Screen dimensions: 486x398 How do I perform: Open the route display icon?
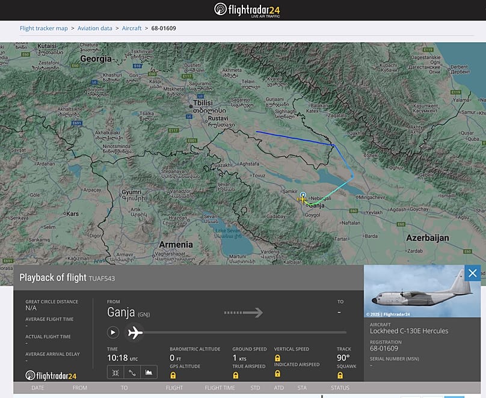[132, 372]
